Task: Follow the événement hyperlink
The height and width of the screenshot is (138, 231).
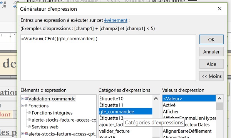Action: tap(115, 20)
